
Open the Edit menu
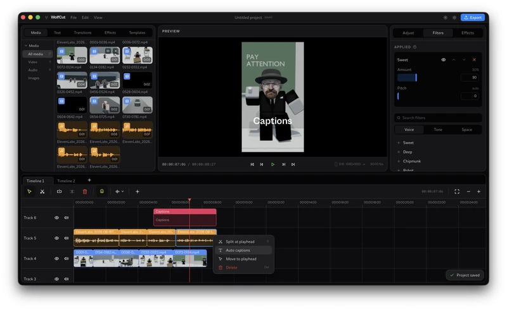(x=86, y=18)
